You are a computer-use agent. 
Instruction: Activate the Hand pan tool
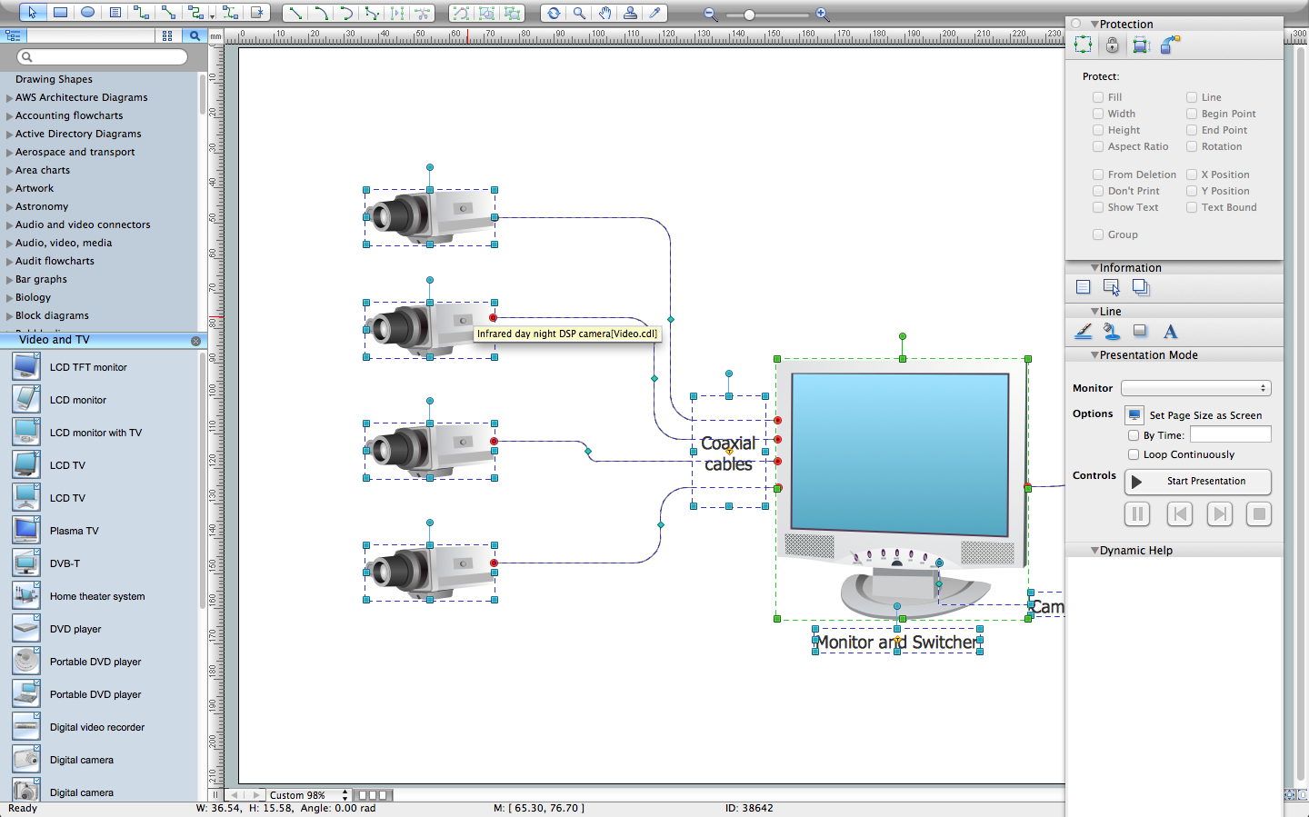pyautogui.click(x=605, y=13)
